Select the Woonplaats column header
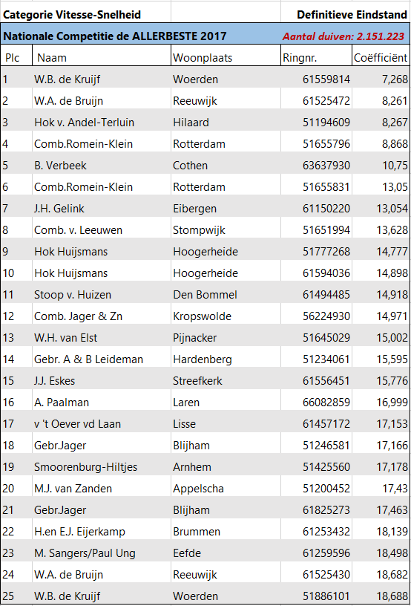 [226, 58]
